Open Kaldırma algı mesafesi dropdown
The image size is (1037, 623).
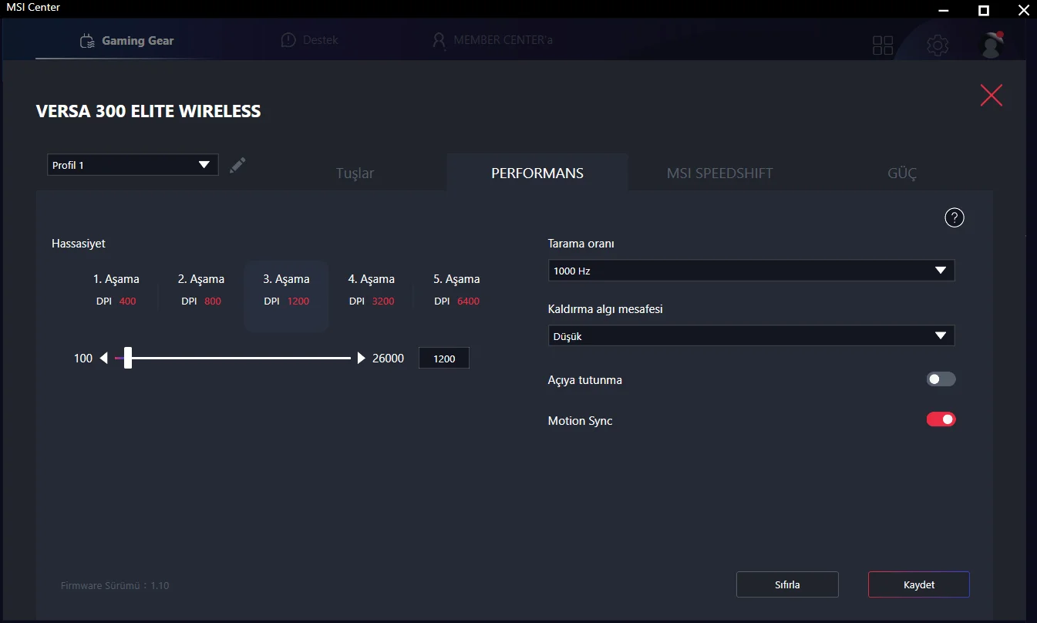751,336
